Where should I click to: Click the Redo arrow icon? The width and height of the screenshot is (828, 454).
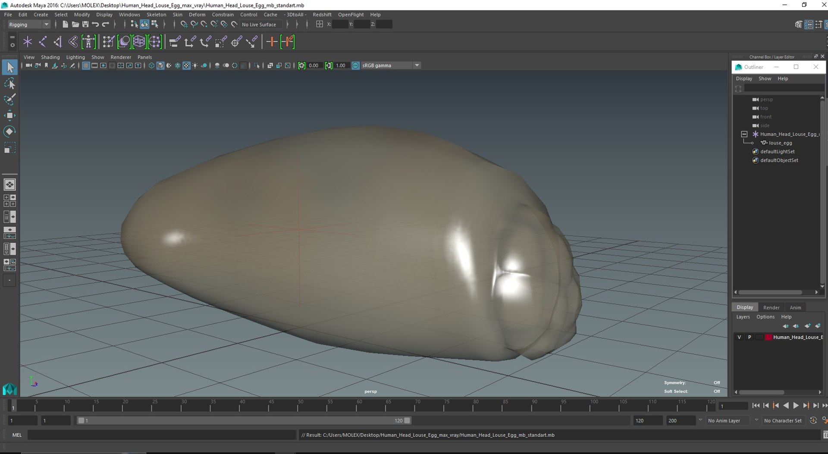click(x=105, y=25)
